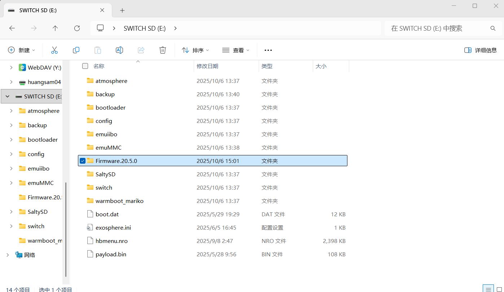
Task: Toggle the select-all checkbox in header
Action: 85,66
